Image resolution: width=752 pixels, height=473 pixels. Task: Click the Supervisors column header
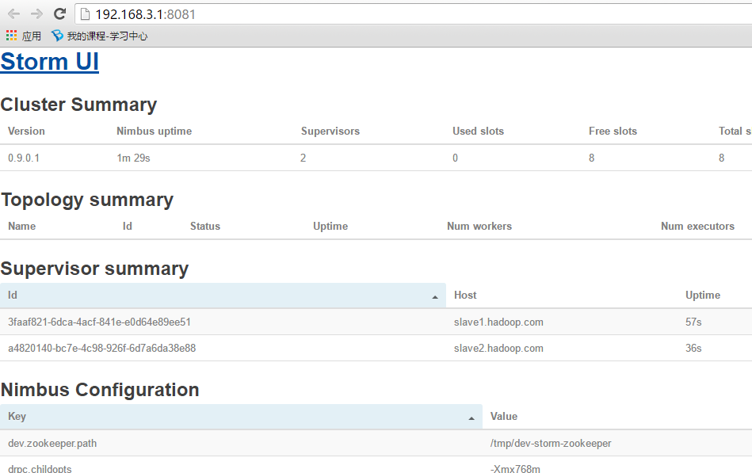(x=330, y=131)
